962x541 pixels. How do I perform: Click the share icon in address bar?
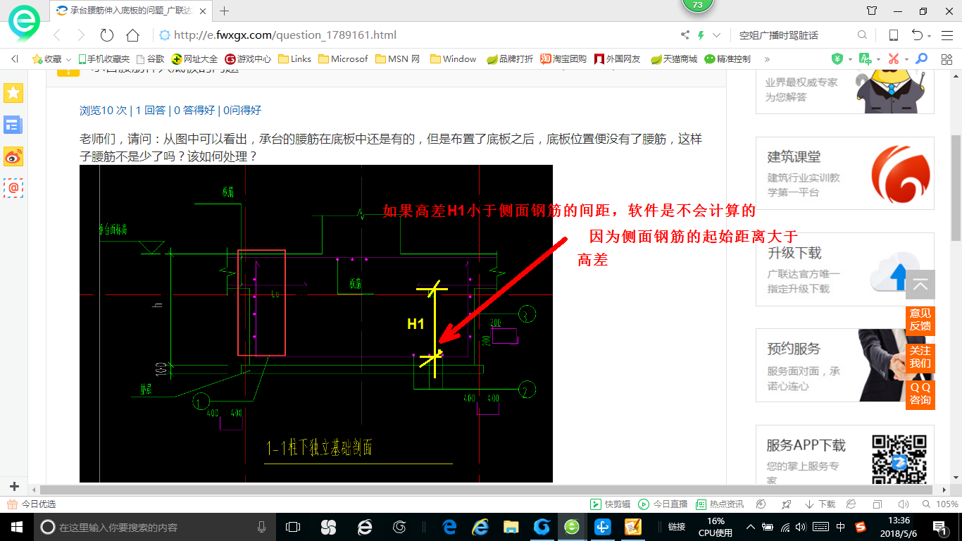coord(685,35)
